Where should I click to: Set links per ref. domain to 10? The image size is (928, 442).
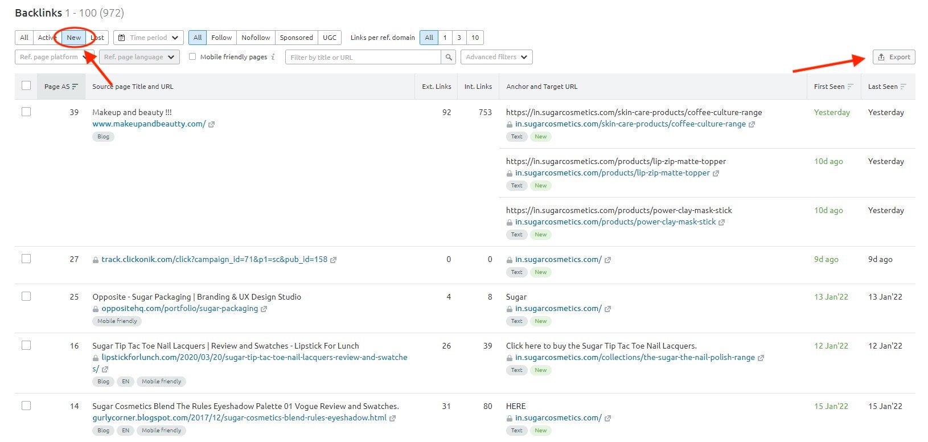475,38
